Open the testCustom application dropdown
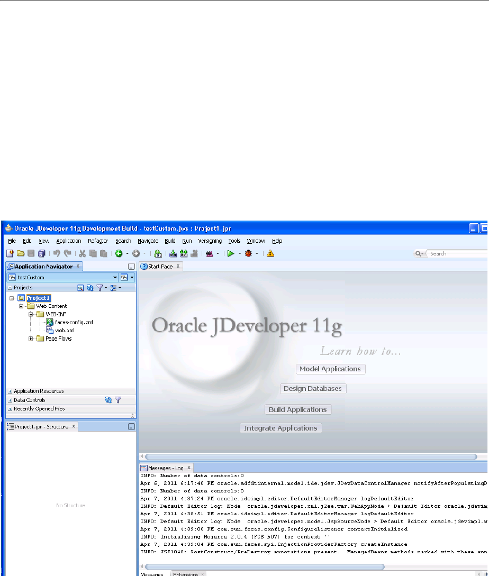This screenshot has height=576, width=489. [115, 277]
